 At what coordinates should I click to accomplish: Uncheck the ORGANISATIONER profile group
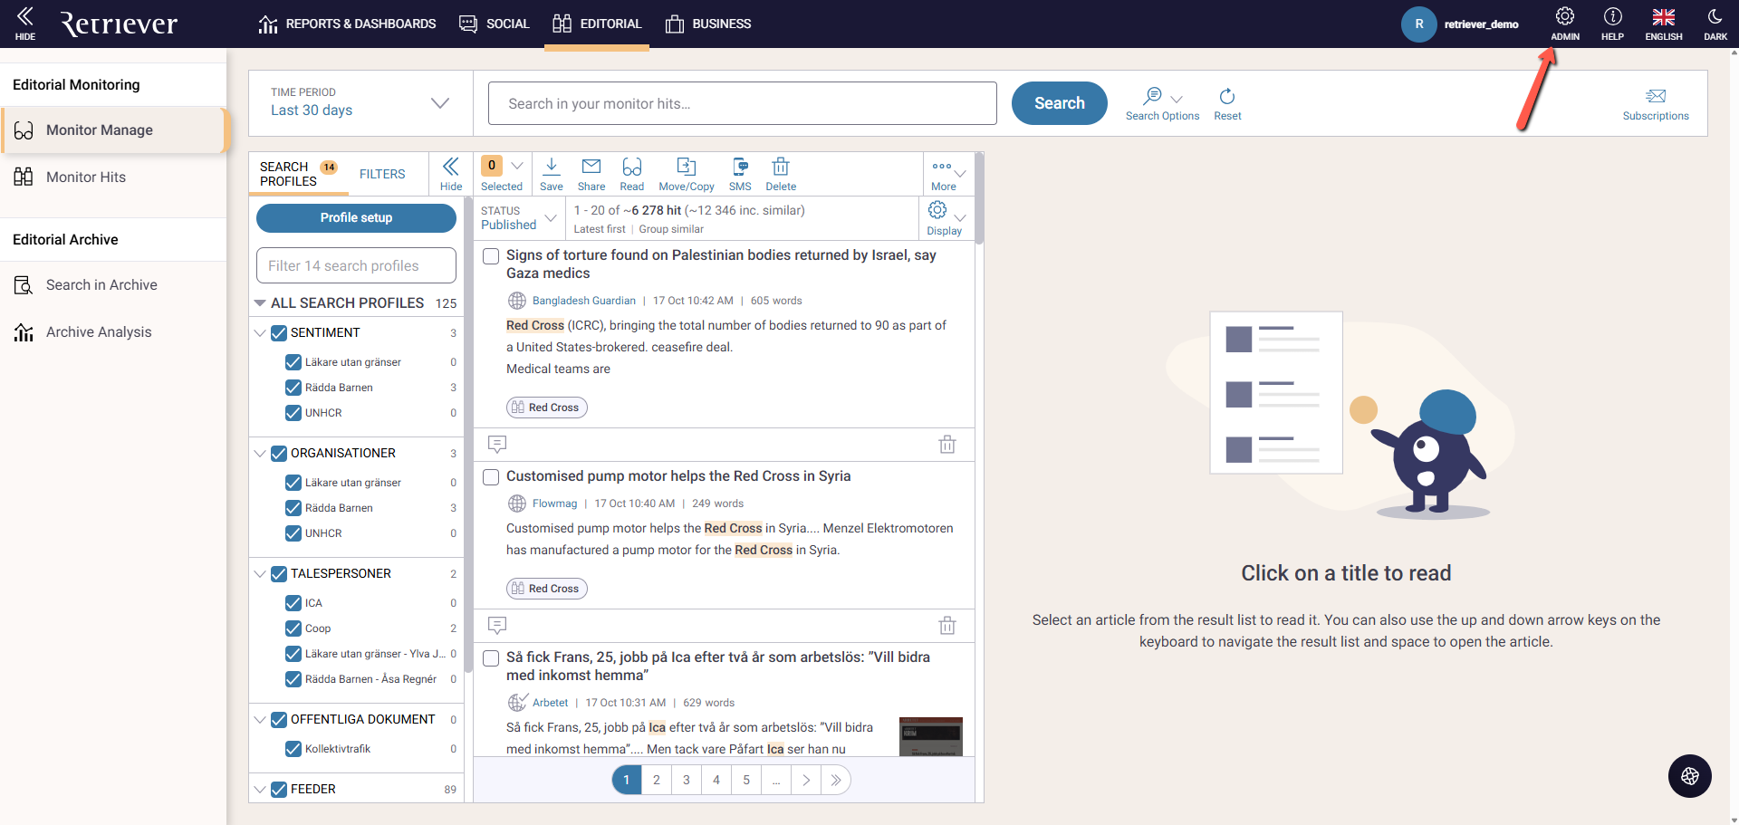pyautogui.click(x=279, y=454)
